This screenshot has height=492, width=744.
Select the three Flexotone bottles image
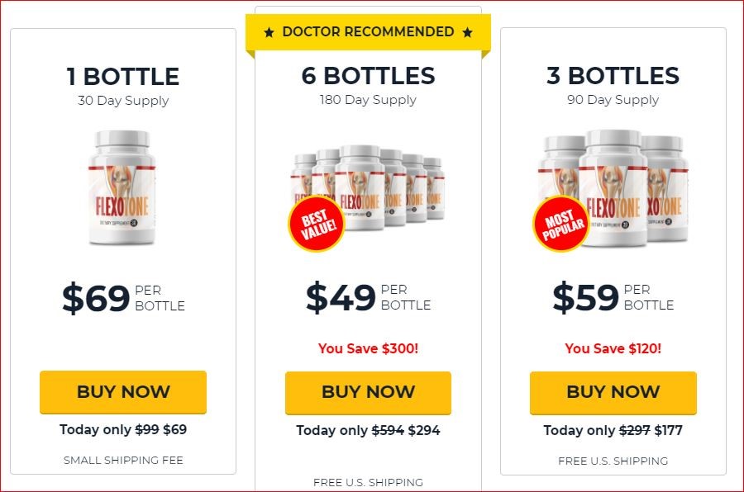point(612,190)
